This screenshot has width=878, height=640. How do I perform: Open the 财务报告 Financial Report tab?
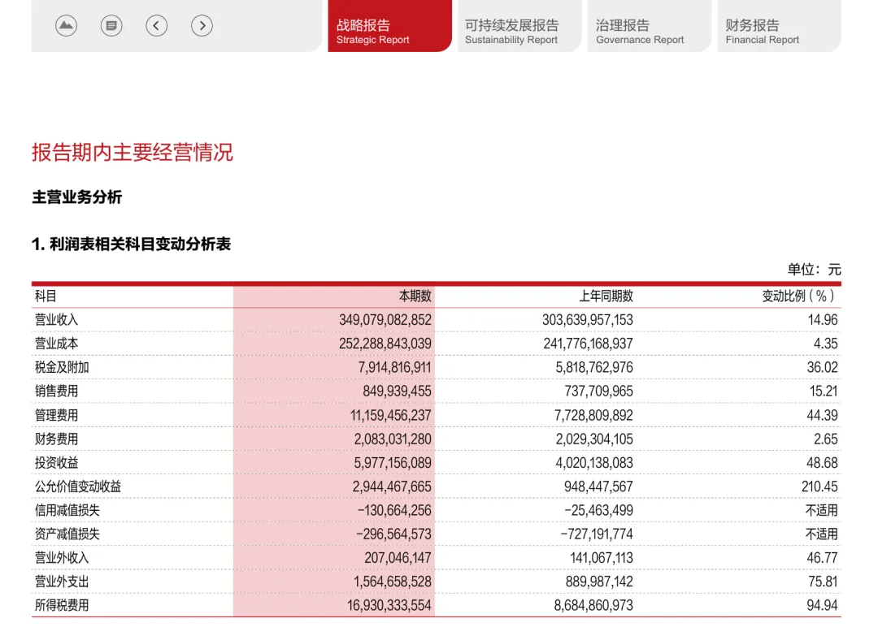[x=779, y=26]
